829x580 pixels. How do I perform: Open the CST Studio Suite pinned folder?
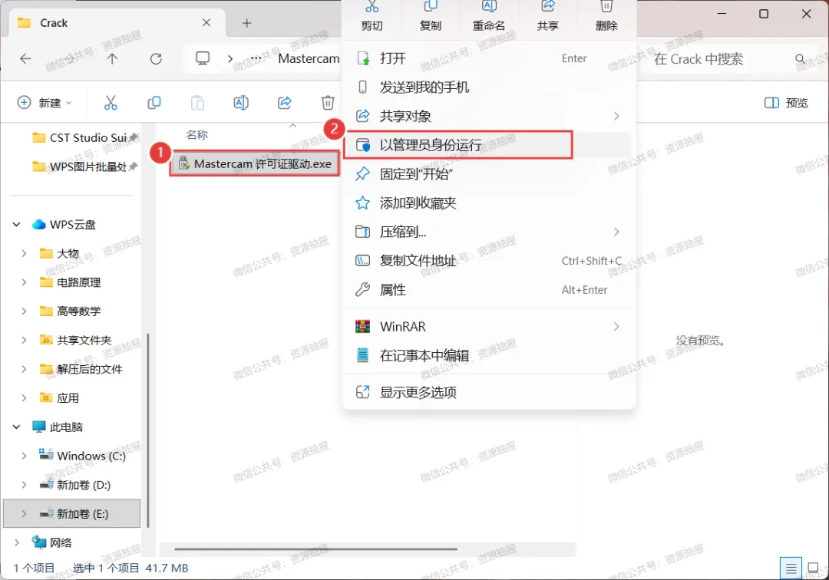pos(84,138)
